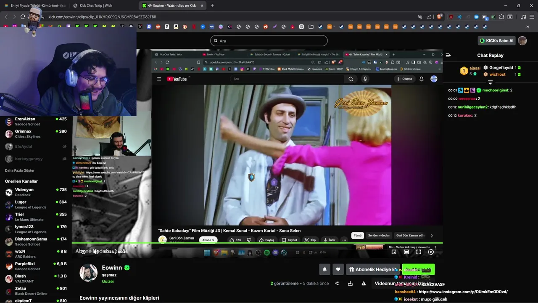Expand Daha Fazla Göster in sidebar
The image size is (538, 303).
coord(20,170)
